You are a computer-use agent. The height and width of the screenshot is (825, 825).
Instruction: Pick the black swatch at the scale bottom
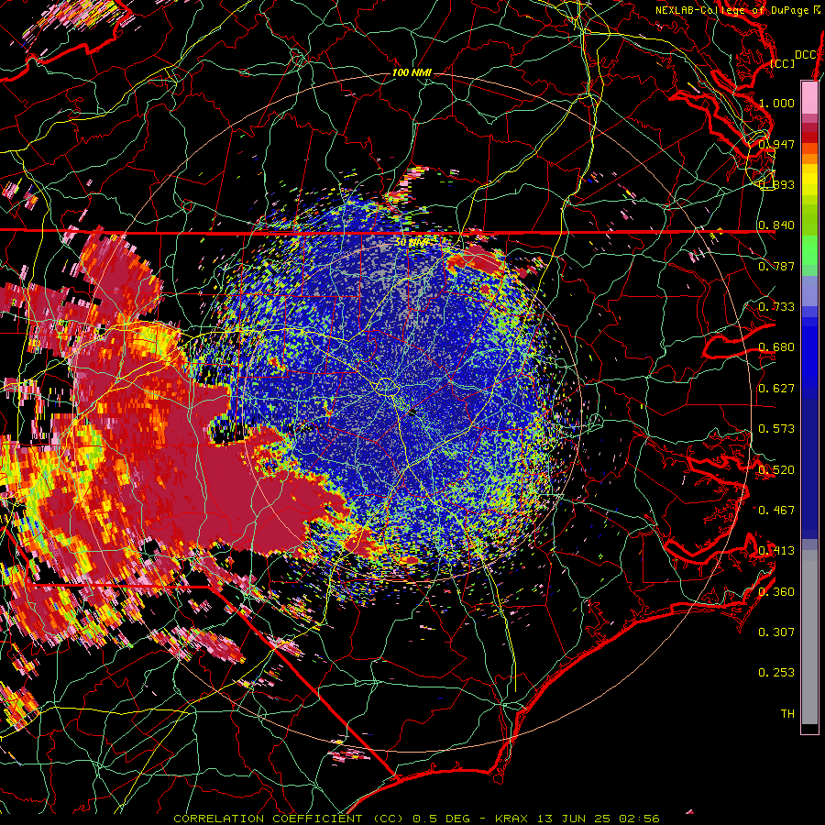pos(809,728)
